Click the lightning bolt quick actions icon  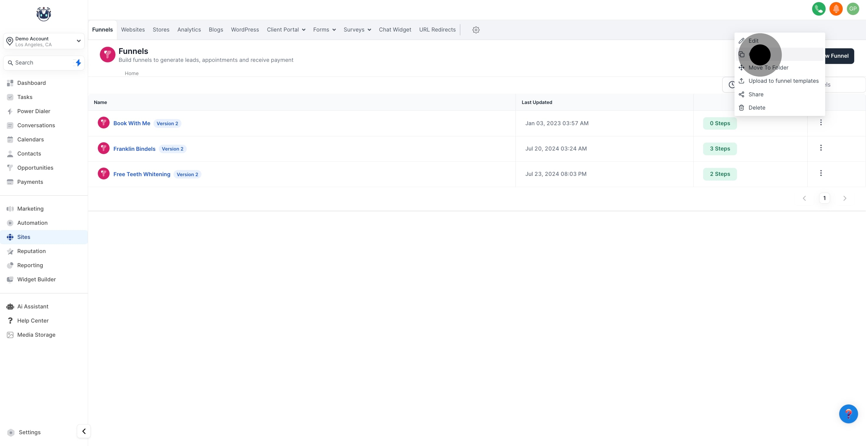[x=78, y=63]
